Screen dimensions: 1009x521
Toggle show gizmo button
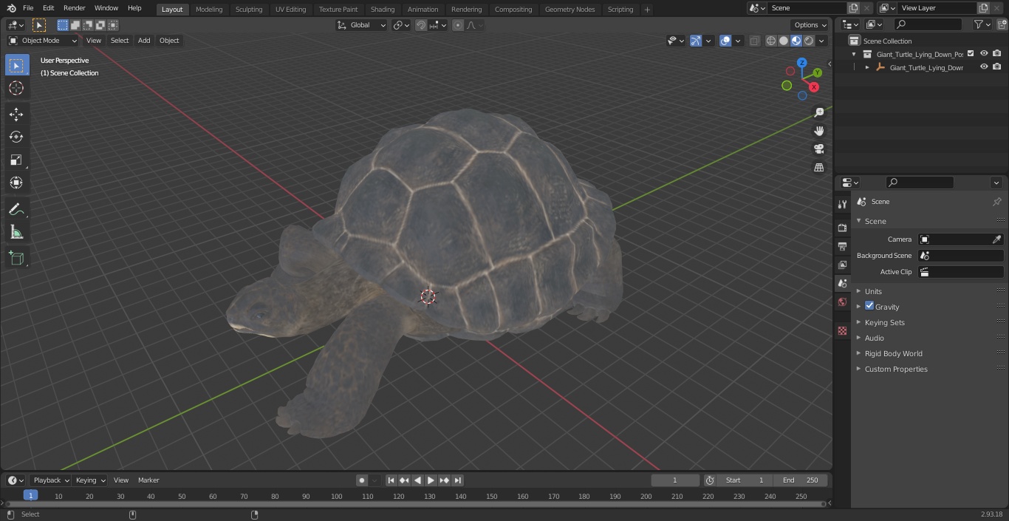pyautogui.click(x=696, y=41)
